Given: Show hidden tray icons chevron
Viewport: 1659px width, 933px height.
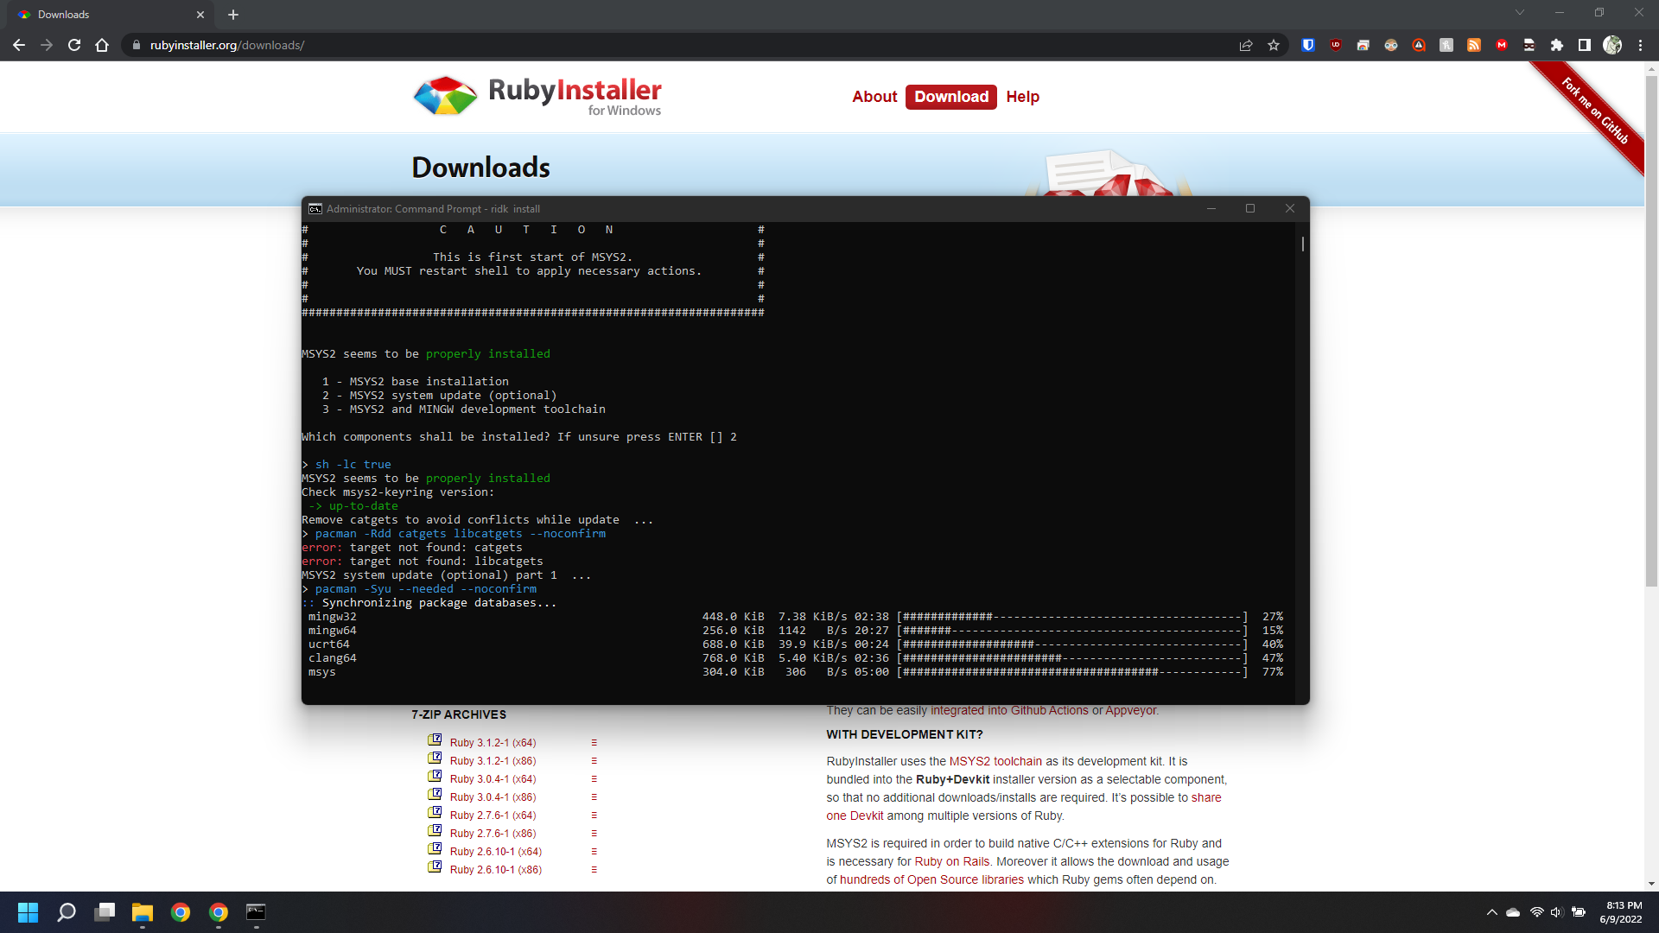Looking at the screenshot, I should click(x=1491, y=912).
